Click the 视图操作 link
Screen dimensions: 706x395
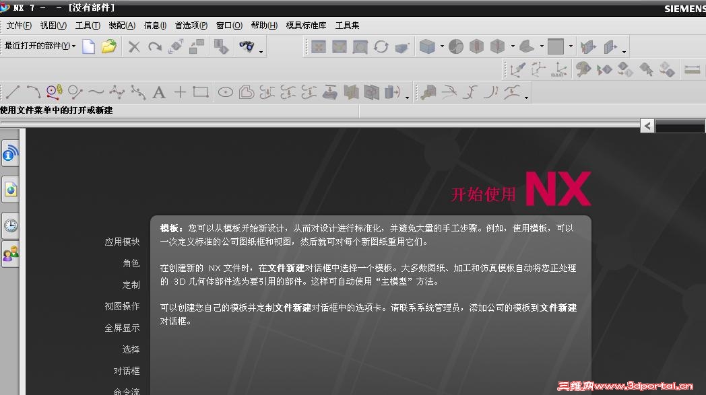click(x=122, y=306)
